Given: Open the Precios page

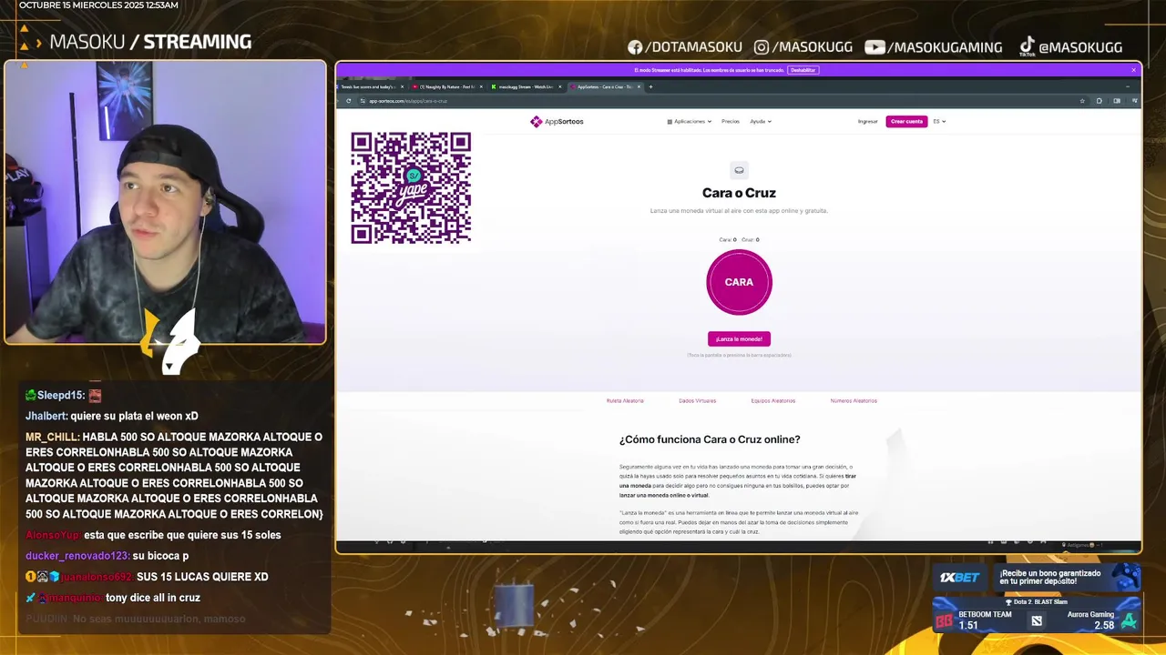Looking at the screenshot, I should coord(731,121).
